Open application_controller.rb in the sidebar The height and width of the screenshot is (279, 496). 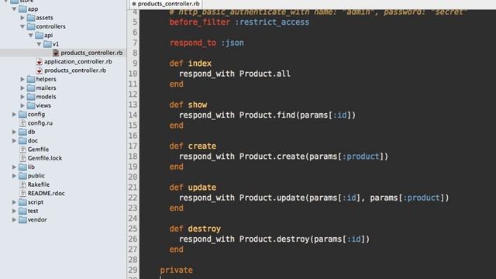click(77, 62)
